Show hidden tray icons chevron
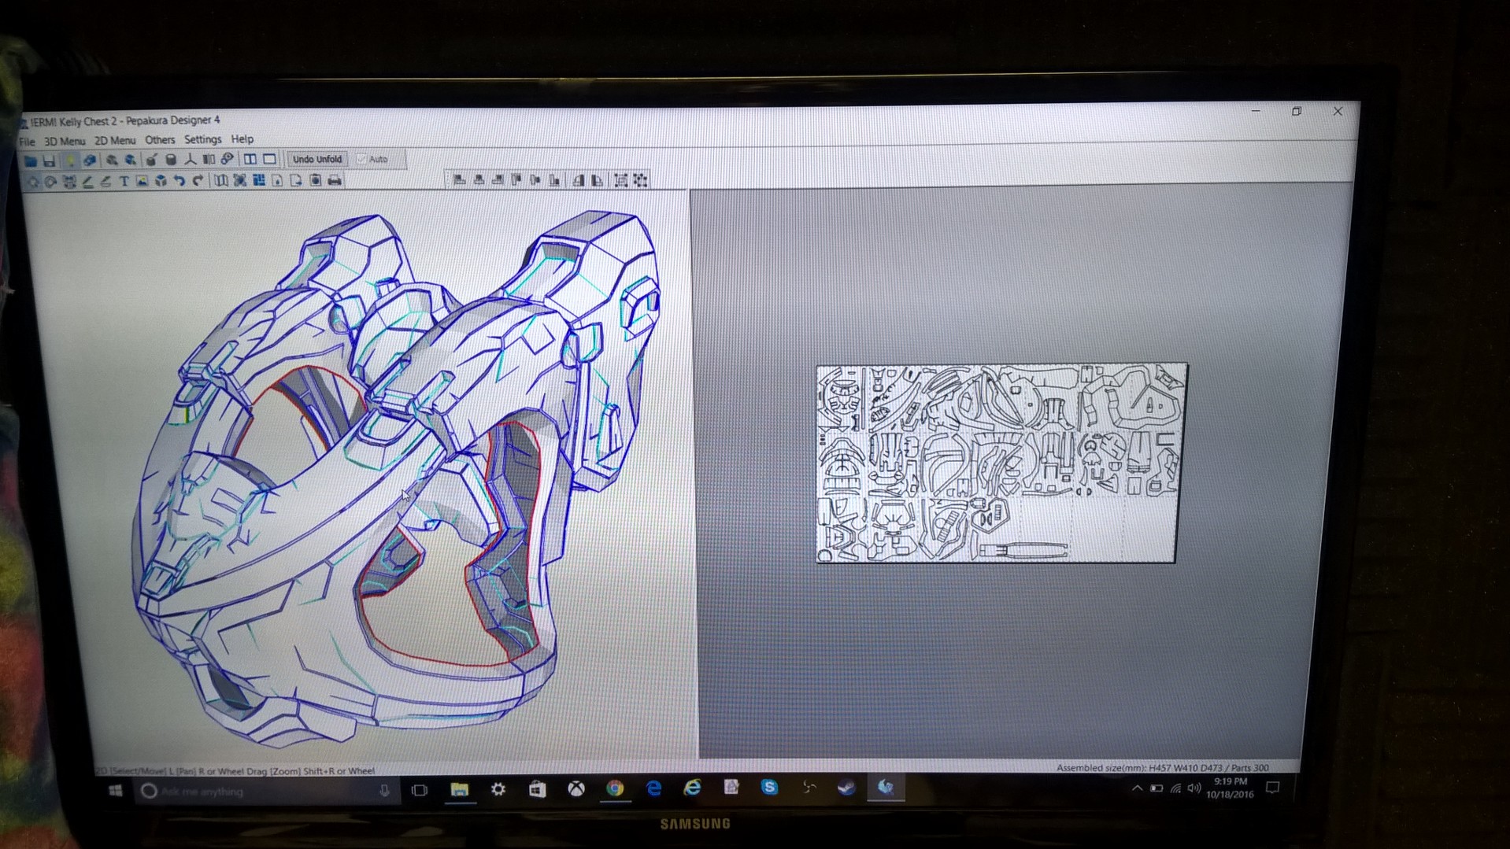This screenshot has width=1510, height=849. pyautogui.click(x=1137, y=788)
